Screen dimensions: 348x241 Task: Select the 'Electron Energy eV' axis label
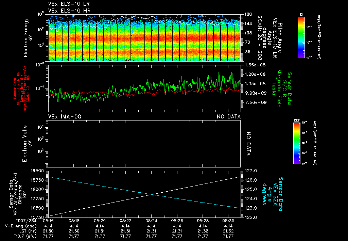[x=28, y=38]
